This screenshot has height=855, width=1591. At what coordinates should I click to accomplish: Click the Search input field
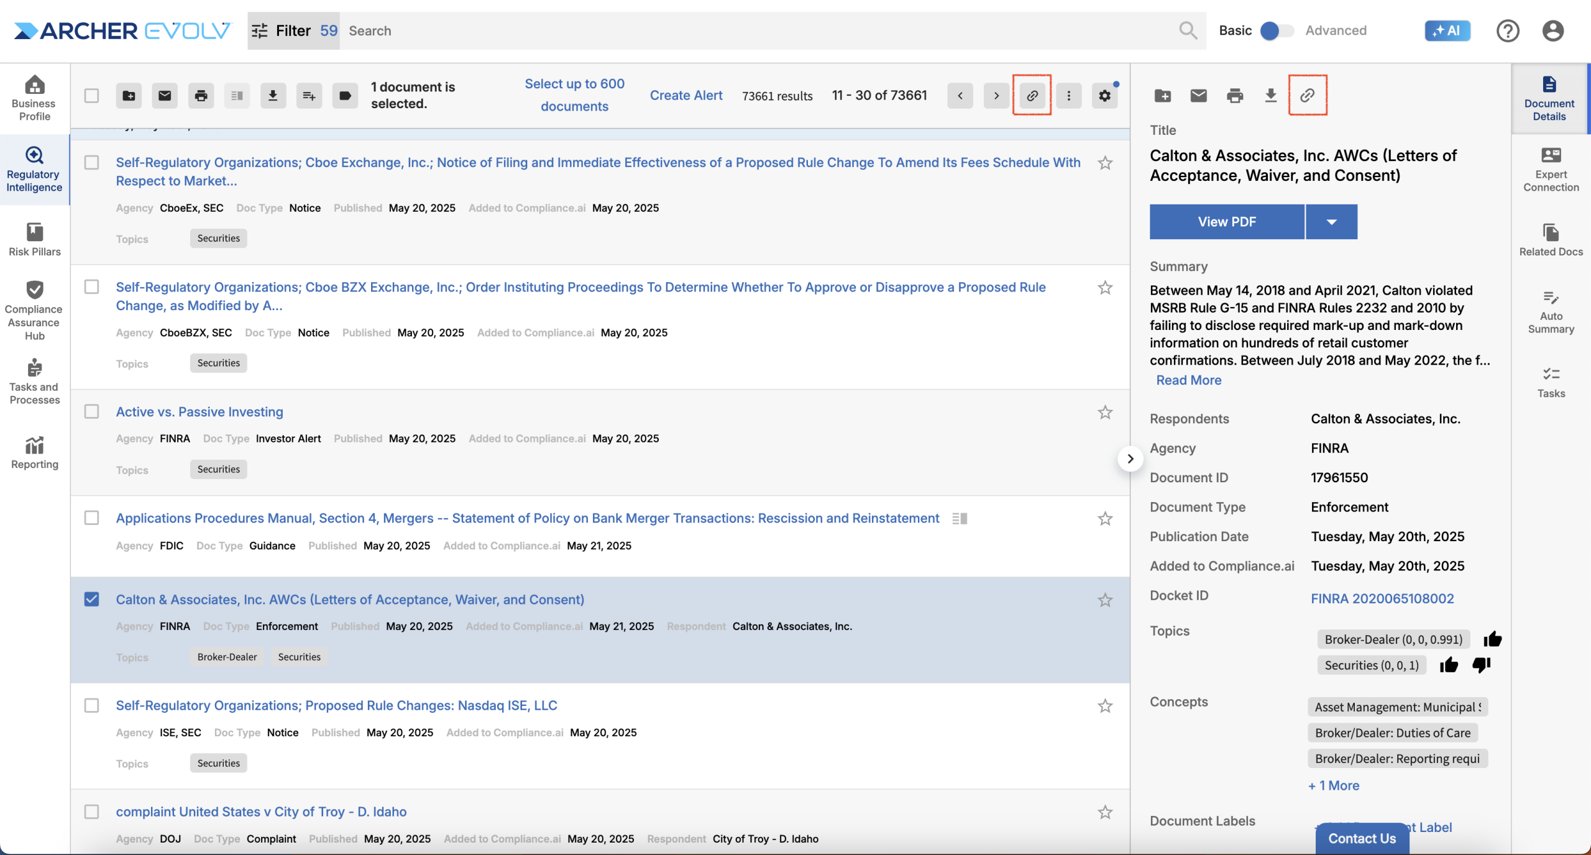(758, 30)
